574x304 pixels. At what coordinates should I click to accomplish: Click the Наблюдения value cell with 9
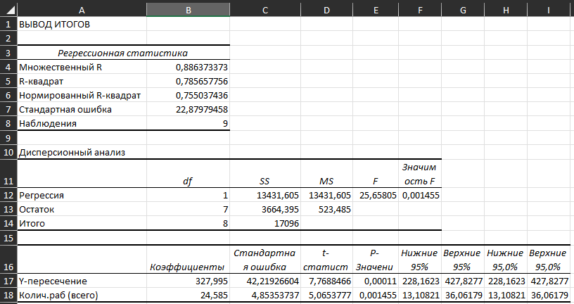tap(188, 123)
